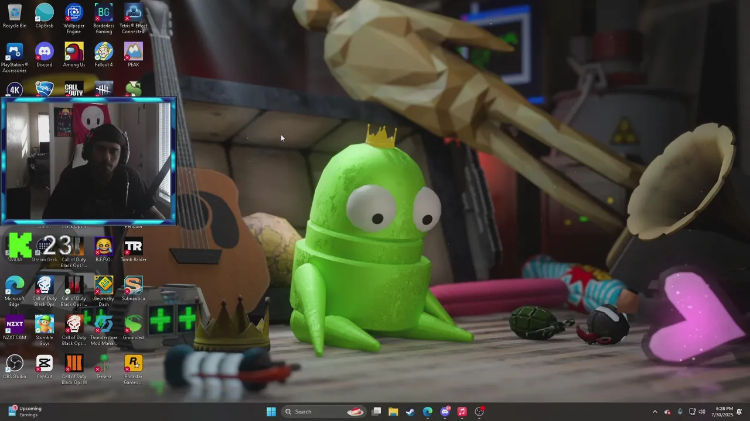Open the volume tray icon
Viewport: 750px width, 421px height.
coord(702,412)
